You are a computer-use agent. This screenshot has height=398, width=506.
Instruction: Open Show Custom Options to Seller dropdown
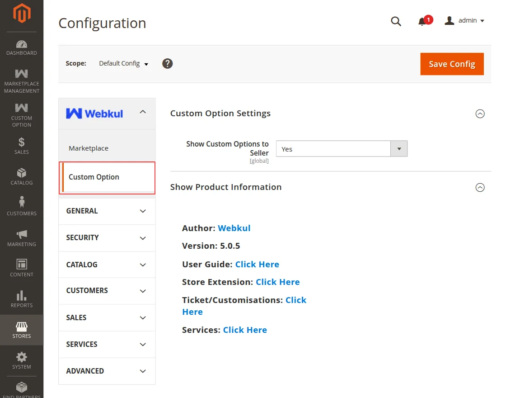pyautogui.click(x=342, y=149)
